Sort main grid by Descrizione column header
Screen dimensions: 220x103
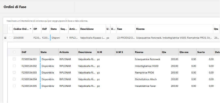(87, 29)
